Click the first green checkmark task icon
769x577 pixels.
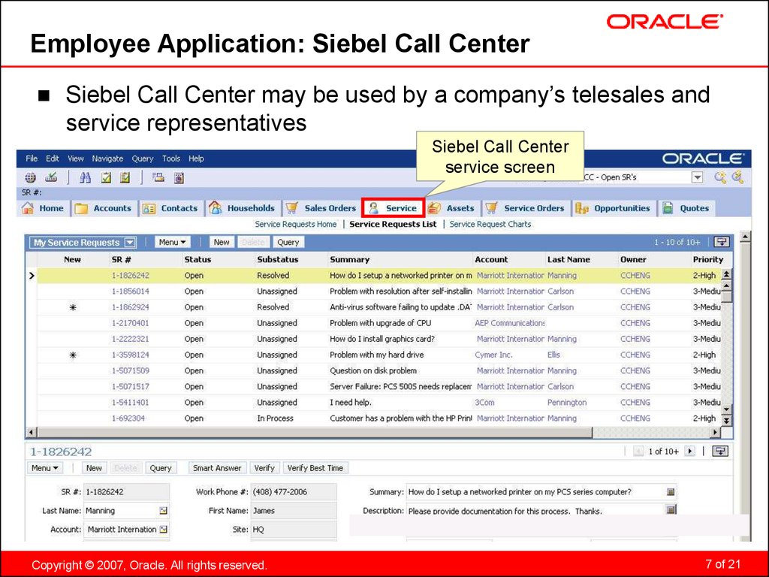coord(106,177)
